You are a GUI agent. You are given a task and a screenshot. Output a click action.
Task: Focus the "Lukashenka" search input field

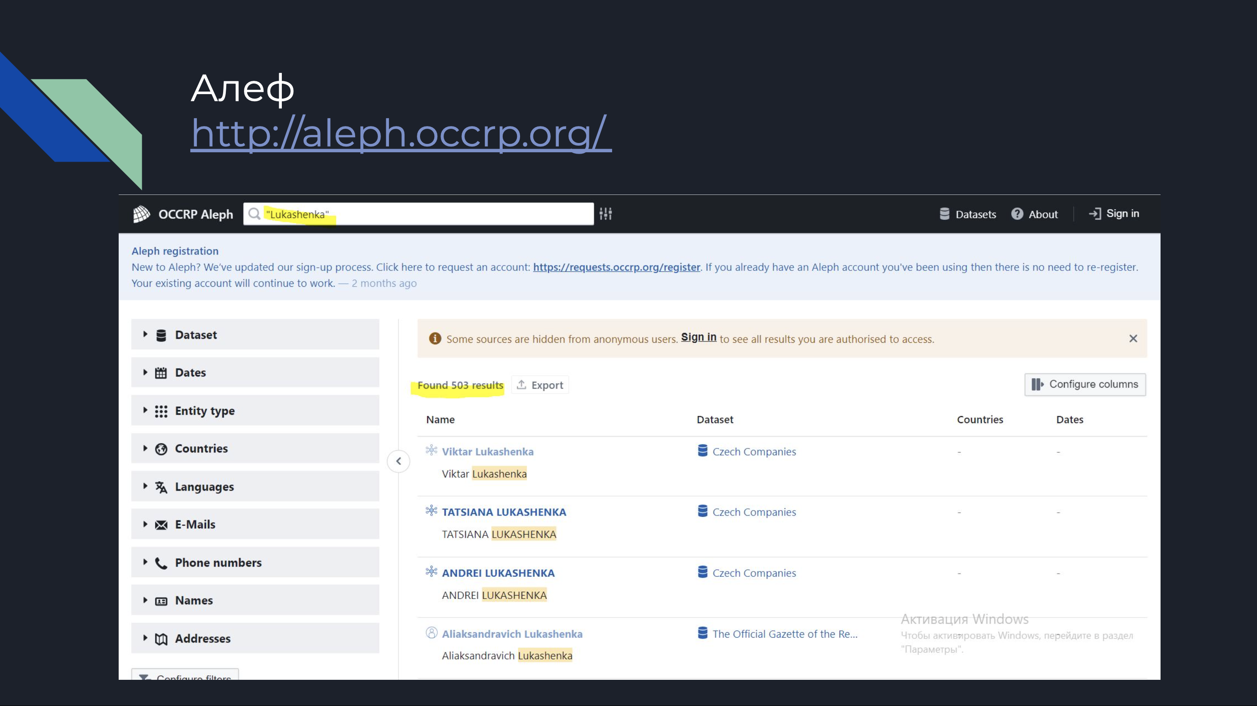pos(418,214)
